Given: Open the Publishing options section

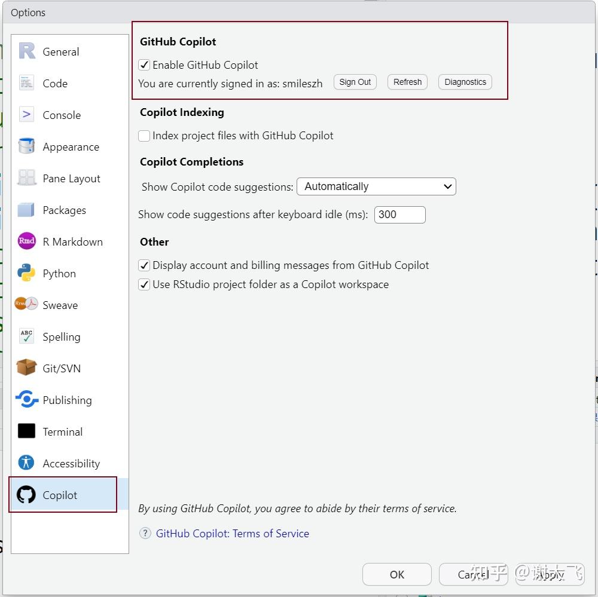Looking at the screenshot, I should click(x=67, y=400).
